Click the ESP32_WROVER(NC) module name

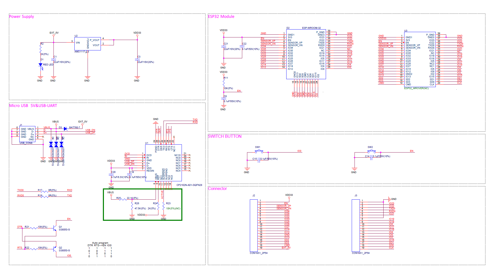click(x=416, y=88)
